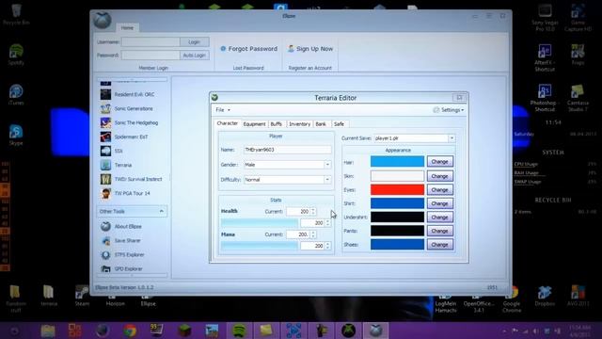The height and width of the screenshot is (339, 602).
Task: Open AfterFX shortcut on desktop
Action: [545, 51]
